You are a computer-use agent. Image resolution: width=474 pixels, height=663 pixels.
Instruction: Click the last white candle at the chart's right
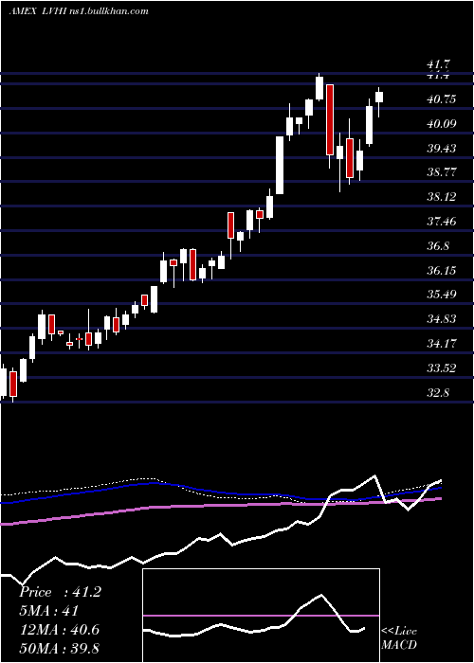coord(379,97)
